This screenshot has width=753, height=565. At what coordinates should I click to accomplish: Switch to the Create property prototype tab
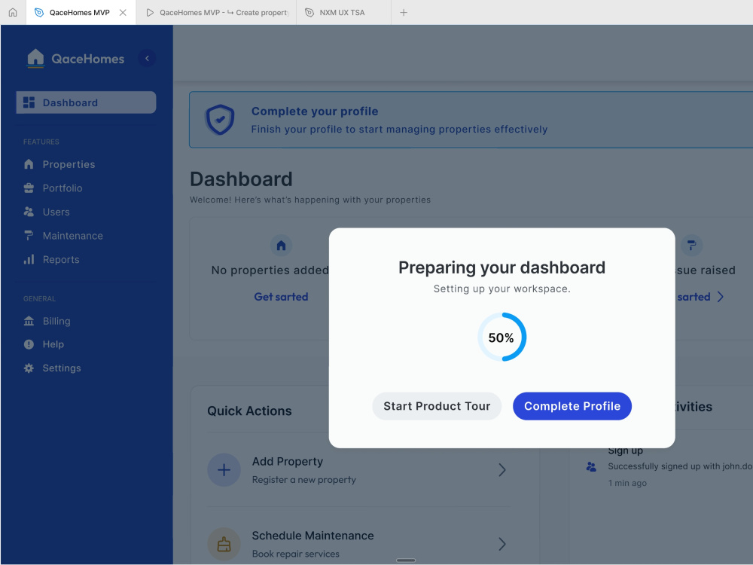click(217, 13)
